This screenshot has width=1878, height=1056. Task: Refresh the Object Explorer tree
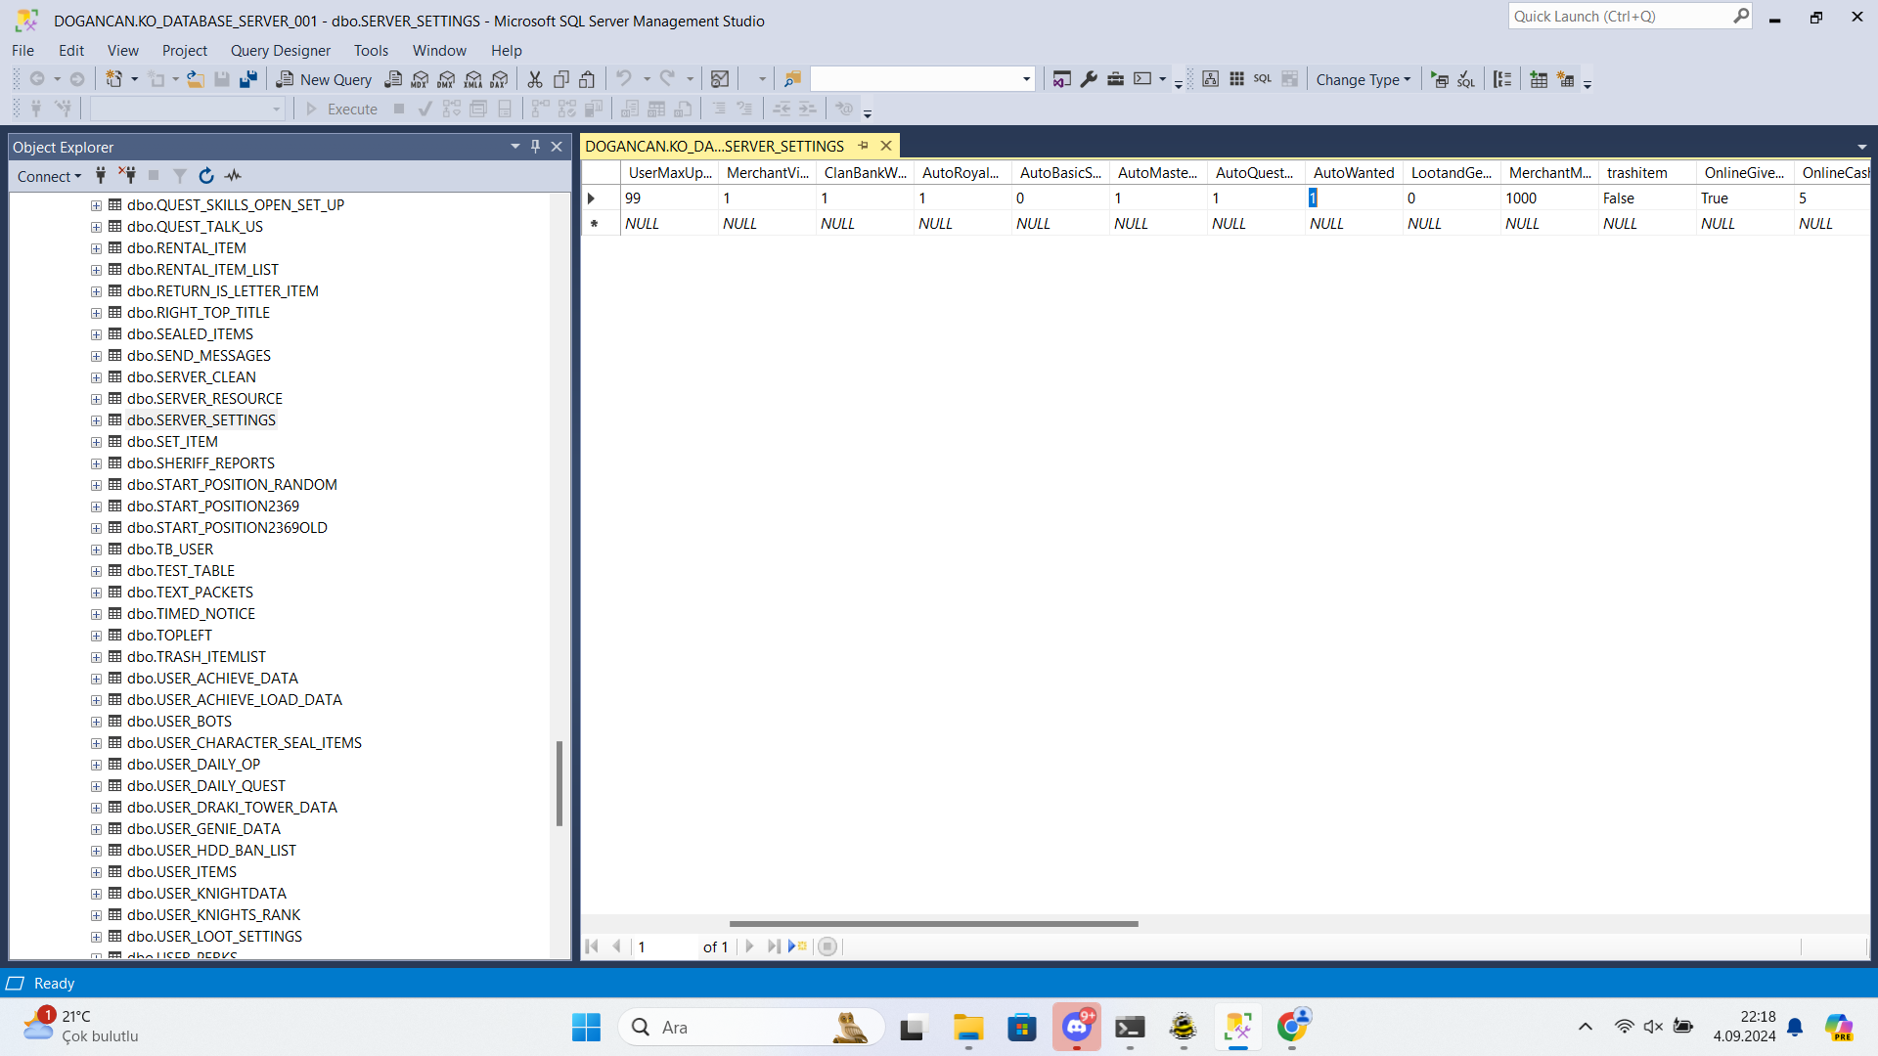[206, 176]
